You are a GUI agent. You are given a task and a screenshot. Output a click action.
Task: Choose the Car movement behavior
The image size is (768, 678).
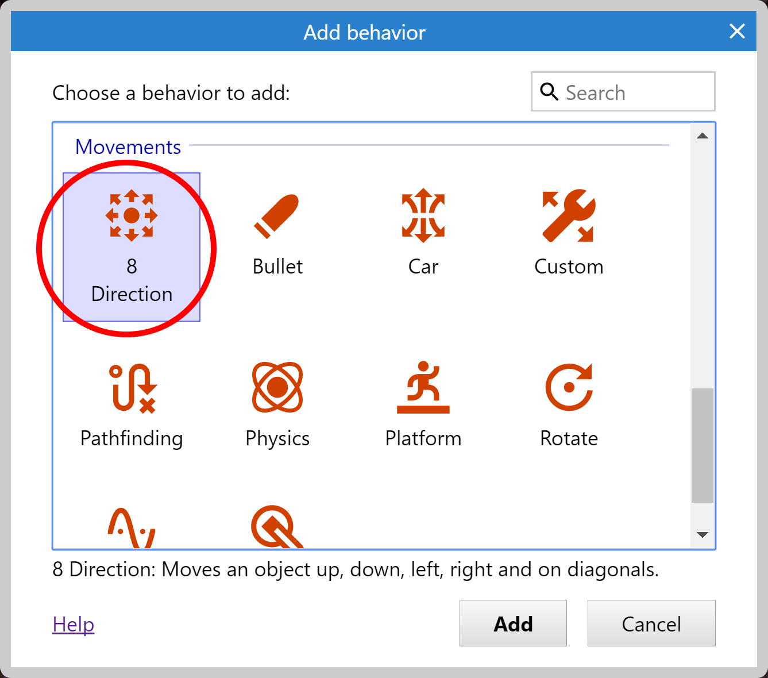click(423, 217)
